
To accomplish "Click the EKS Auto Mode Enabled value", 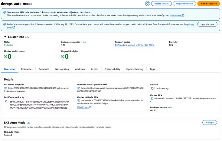I will (x=8, y=135).
